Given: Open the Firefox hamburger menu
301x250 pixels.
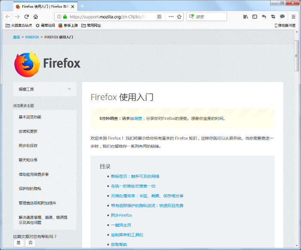Looking at the screenshot, I should (x=294, y=17).
